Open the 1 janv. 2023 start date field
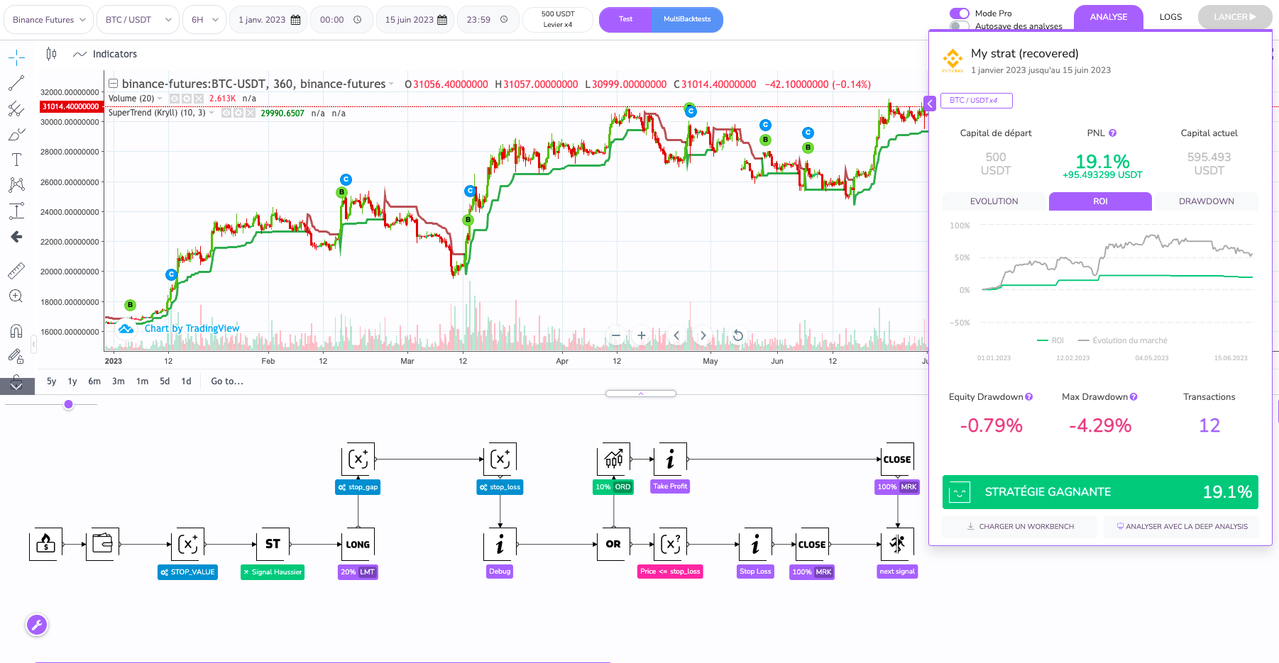 coord(269,19)
